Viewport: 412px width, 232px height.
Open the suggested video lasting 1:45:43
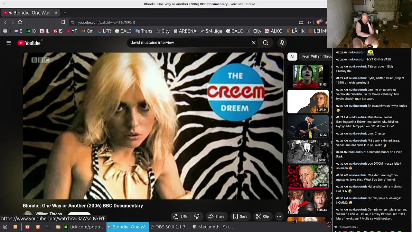(308, 202)
